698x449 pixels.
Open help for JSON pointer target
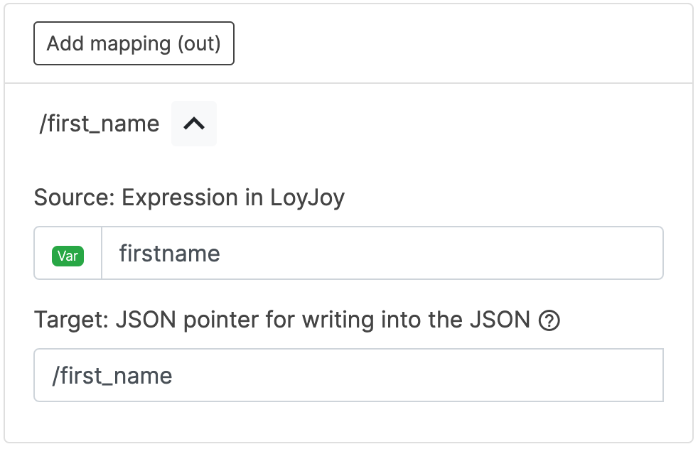click(549, 321)
